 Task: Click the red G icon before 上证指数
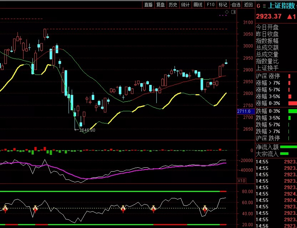258,6
